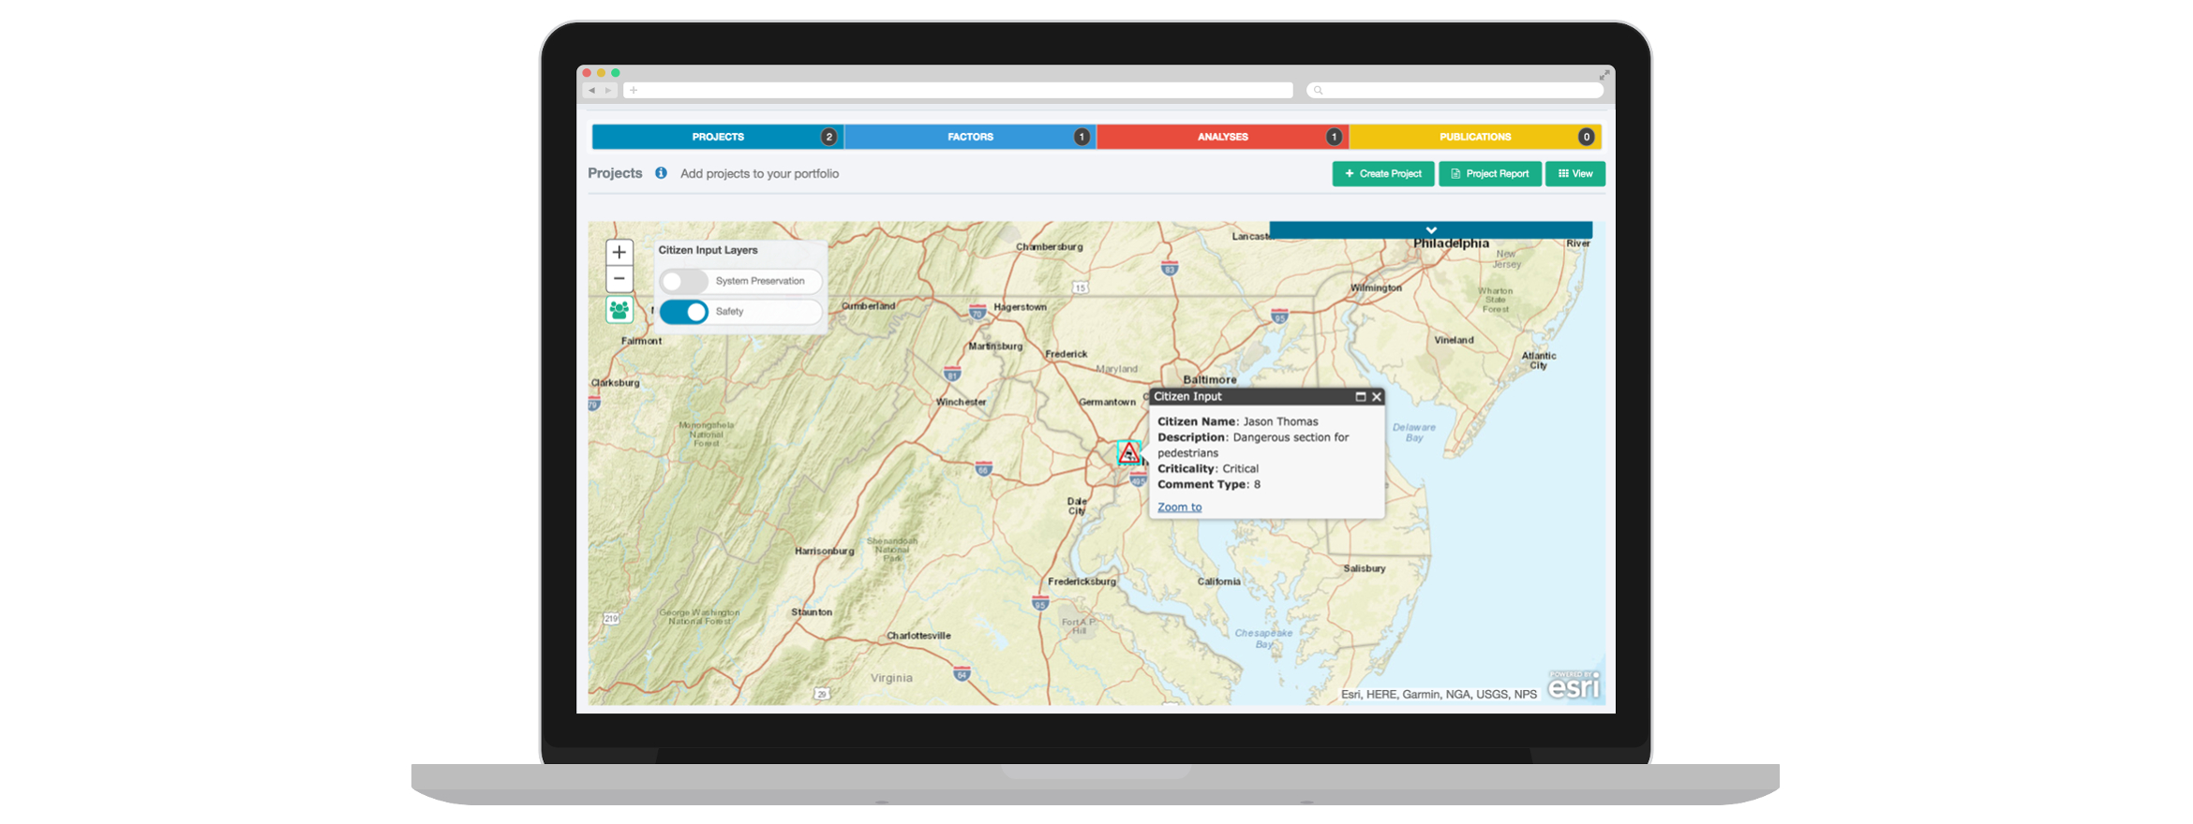Enable the System Preservation layer
The height and width of the screenshot is (824, 2193).
tap(684, 281)
